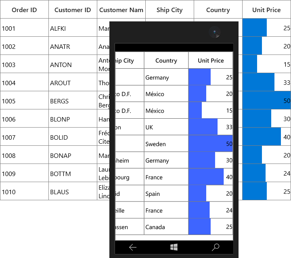The image size is (291, 258).
Task: Select customer ID cell BLONP
Action: pyautogui.click(x=73, y=119)
